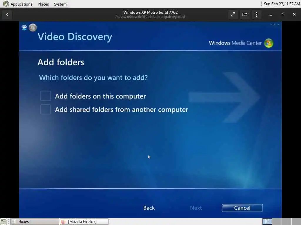Open the System menu
Image resolution: width=301 pixels, height=225 pixels.
(60, 4)
